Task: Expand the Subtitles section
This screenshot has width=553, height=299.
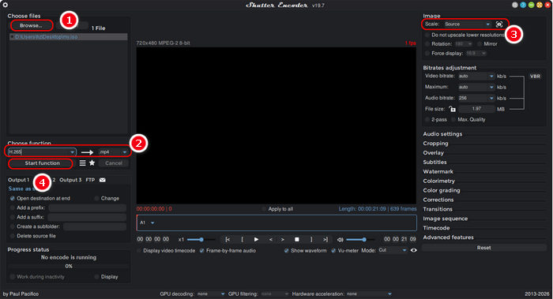Action: [434, 162]
